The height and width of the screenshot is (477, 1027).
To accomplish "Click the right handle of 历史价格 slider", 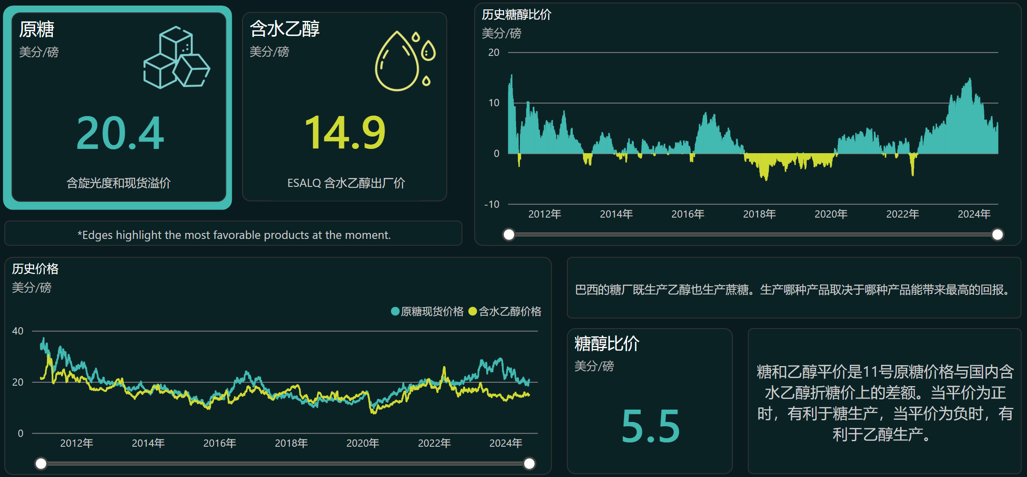I will 529,463.
